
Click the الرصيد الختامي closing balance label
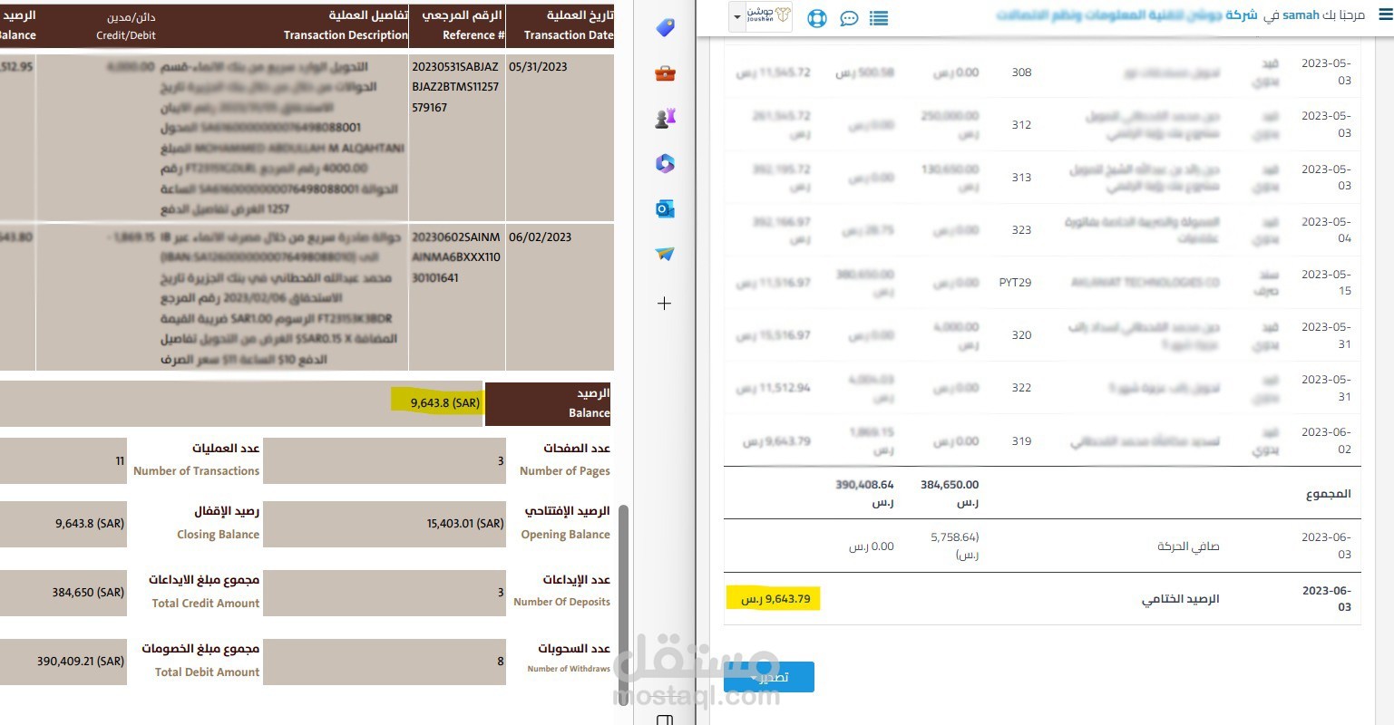(1180, 599)
